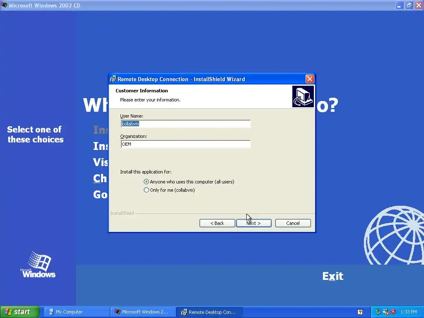Cancel the InstallShield wizard
The image size is (424, 318).
[x=293, y=223]
